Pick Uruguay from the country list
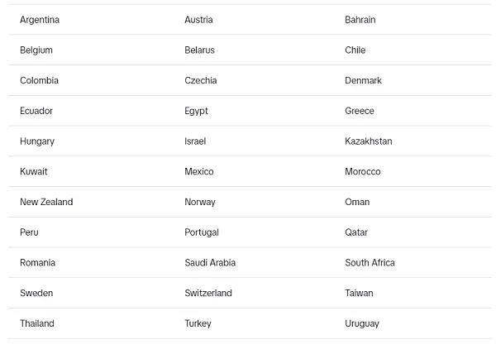The image size is (496, 349). point(362,323)
